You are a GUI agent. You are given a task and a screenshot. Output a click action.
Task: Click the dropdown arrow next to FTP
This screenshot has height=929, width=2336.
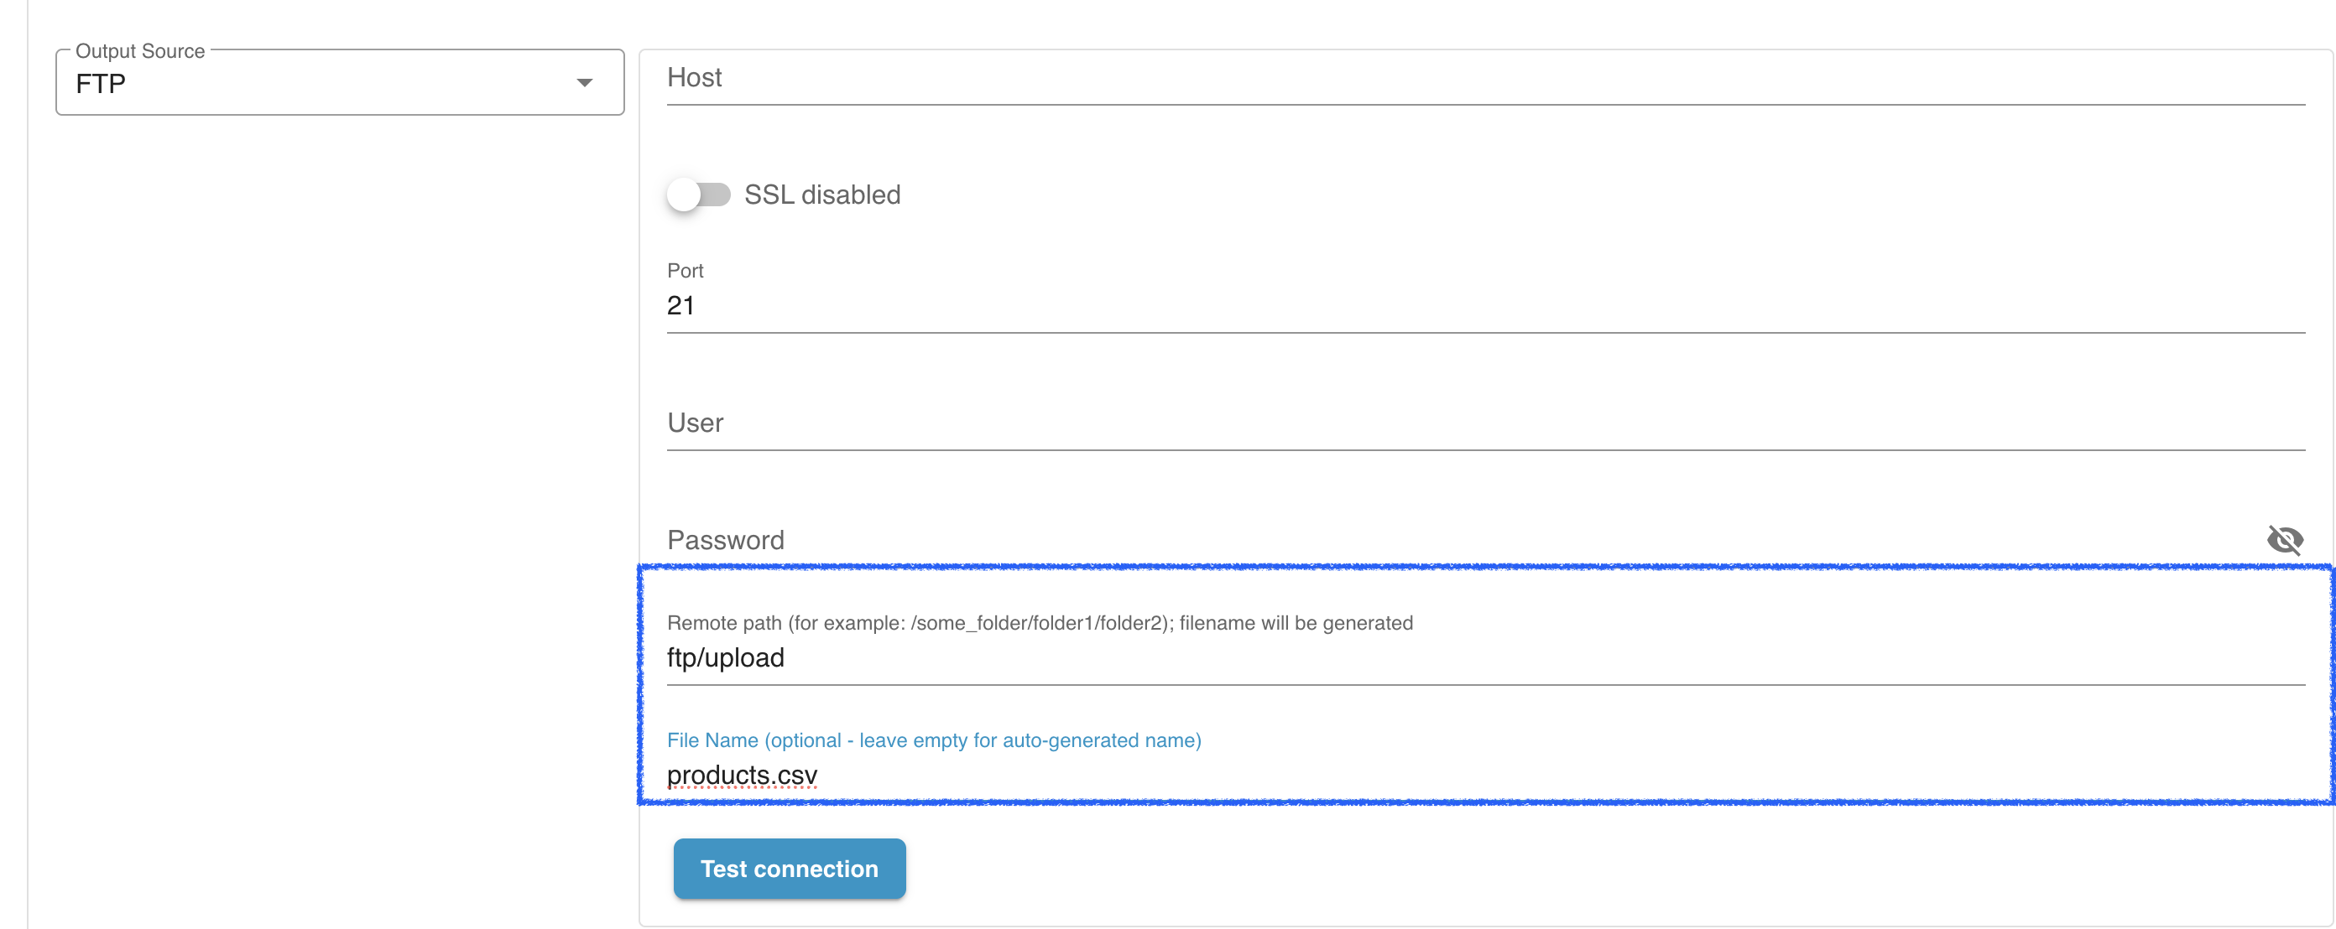[x=585, y=82]
